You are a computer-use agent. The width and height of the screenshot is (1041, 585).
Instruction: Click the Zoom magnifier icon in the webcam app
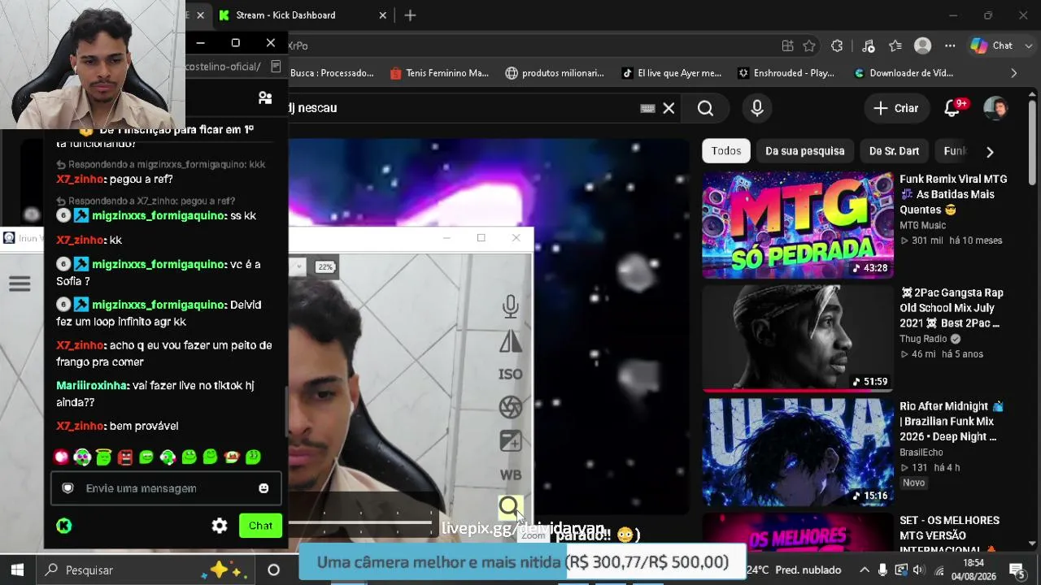[510, 507]
